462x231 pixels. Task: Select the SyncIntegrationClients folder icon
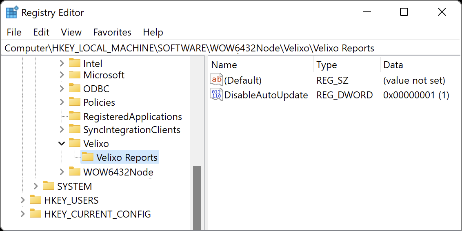[75, 129]
